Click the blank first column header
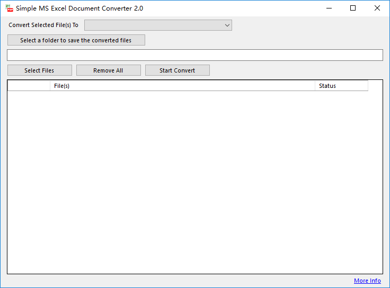 coord(29,86)
